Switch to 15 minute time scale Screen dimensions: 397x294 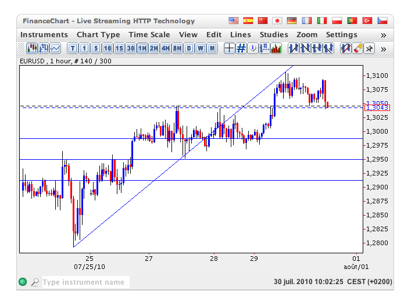119,48
